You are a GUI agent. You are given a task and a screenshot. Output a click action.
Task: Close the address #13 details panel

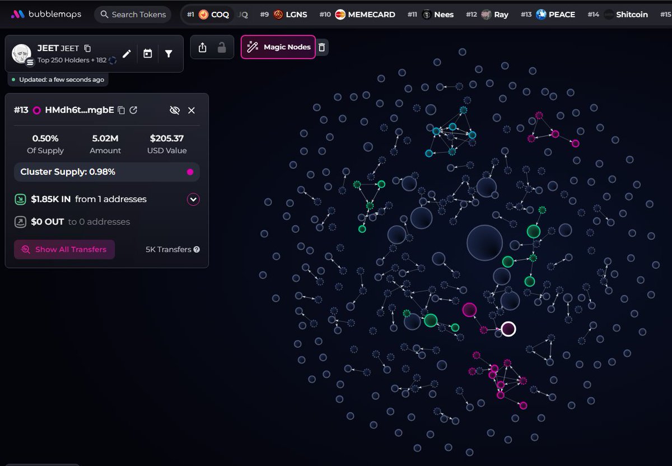192,110
